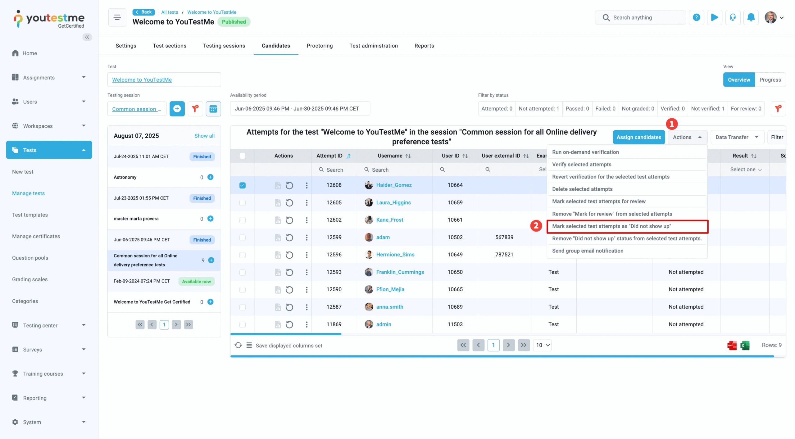Click the session filter icon beside plus button
Screen dimensions: 795x439
coord(195,109)
